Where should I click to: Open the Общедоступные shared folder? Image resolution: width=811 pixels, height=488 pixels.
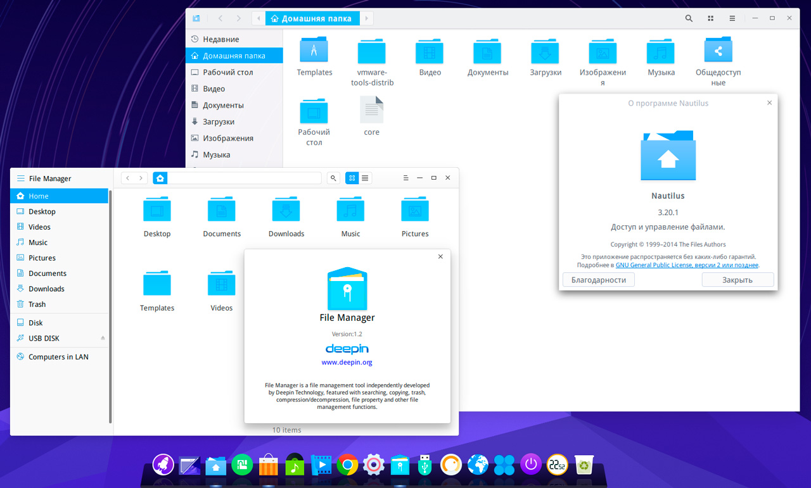(718, 50)
